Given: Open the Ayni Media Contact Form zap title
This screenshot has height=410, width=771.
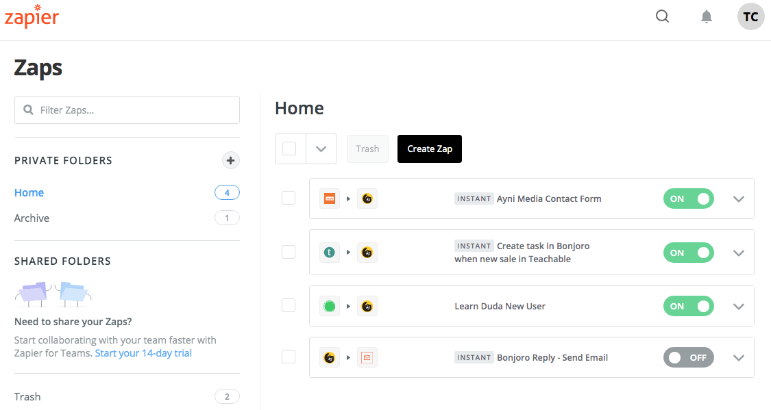Looking at the screenshot, I should tap(549, 199).
